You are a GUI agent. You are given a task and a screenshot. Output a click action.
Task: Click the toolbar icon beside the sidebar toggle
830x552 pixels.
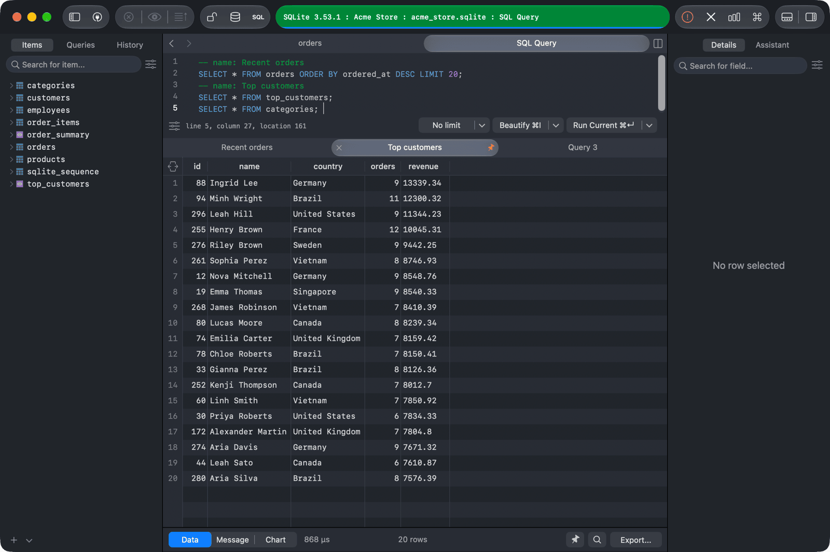pyautogui.click(x=97, y=17)
